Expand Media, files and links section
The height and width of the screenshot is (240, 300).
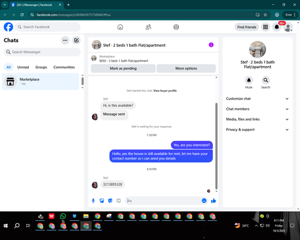(x=257, y=119)
